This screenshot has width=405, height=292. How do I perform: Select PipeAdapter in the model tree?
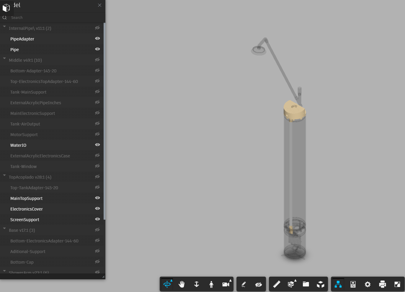(x=22, y=39)
